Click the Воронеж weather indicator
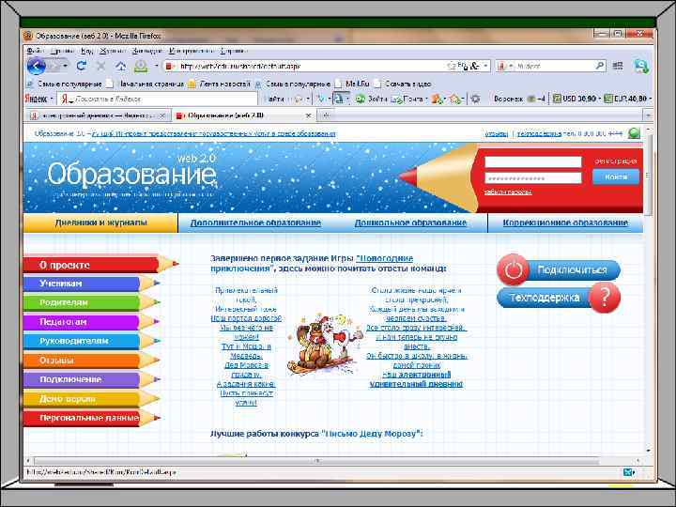This screenshot has width=676, height=507. pyautogui.click(x=519, y=99)
